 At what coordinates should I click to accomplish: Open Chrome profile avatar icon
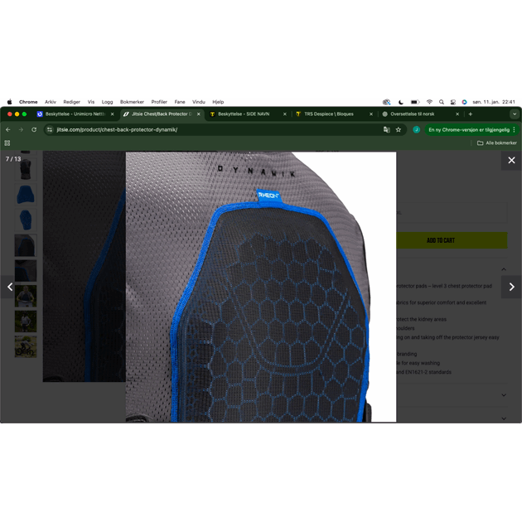(x=417, y=129)
